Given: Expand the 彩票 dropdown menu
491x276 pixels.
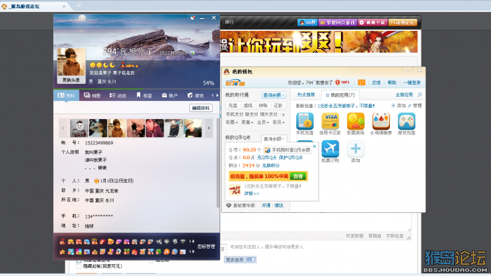Looking at the screenshot, I should pyautogui.click(x=231, y=122).
